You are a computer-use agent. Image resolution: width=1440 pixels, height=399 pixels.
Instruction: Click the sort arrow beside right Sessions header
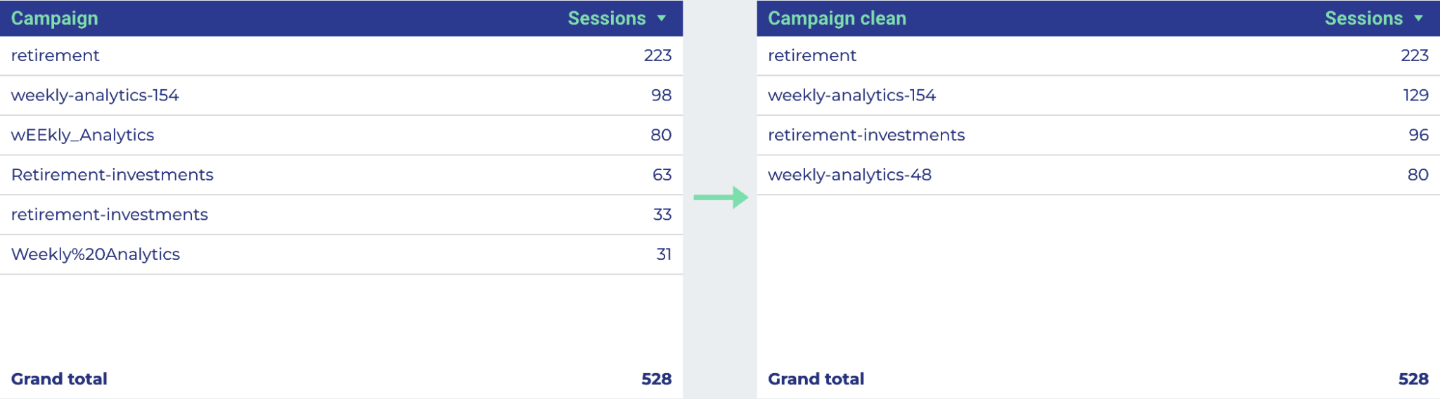pos(1418,18)
